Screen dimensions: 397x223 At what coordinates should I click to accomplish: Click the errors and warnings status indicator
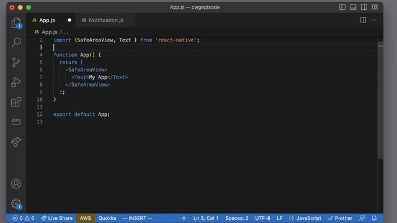pyautogui.click(x=24, y=218)
